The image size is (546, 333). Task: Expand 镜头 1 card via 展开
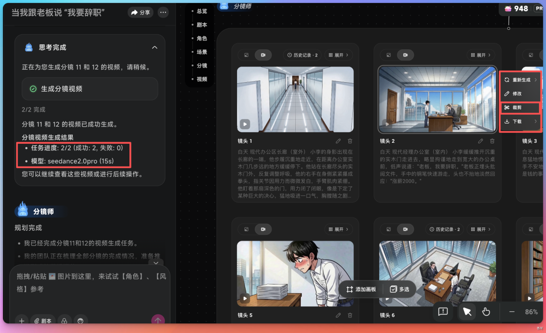coord(338,54)
